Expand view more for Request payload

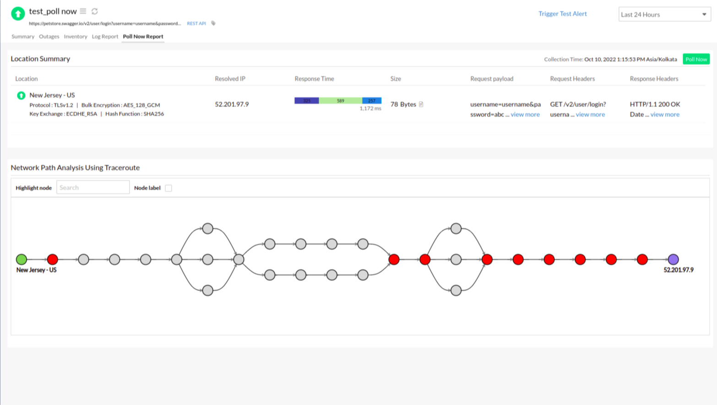pyautogui.click(x=525, y=114)
